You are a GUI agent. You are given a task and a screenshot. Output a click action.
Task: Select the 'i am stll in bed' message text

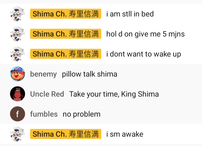click(x=130, y=14)
